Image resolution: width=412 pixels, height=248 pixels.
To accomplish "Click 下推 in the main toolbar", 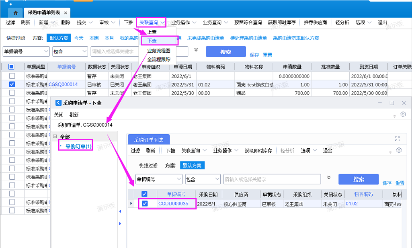I will point(129,23).
